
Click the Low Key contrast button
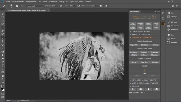pos(145,62)
